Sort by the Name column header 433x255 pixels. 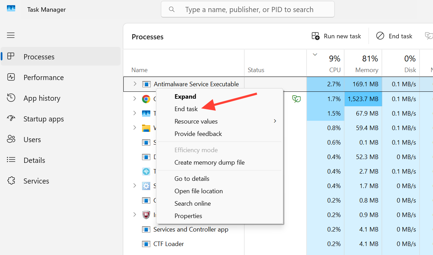click(184, 63)
